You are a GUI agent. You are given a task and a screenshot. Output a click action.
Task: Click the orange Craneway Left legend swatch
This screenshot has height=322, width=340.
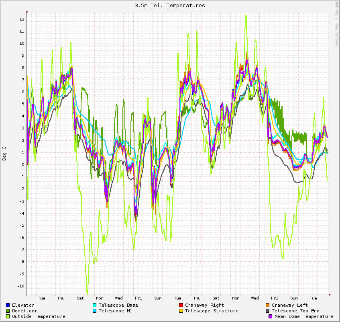pos(268,306)
